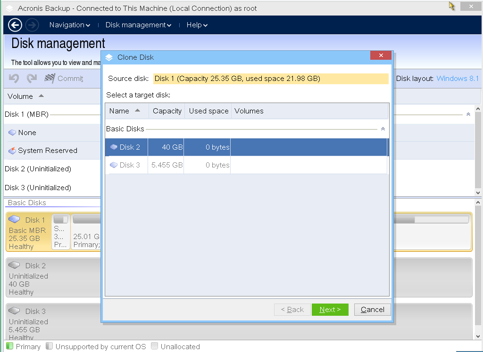This screenshot has height=352, width=483.
Task: Open the Navigation menu
Action: tap(70, 25)
